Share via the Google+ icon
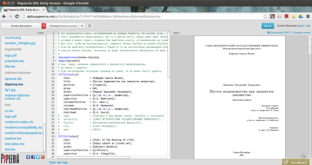The width and height of the screenshot is (312, 165). 43,157
